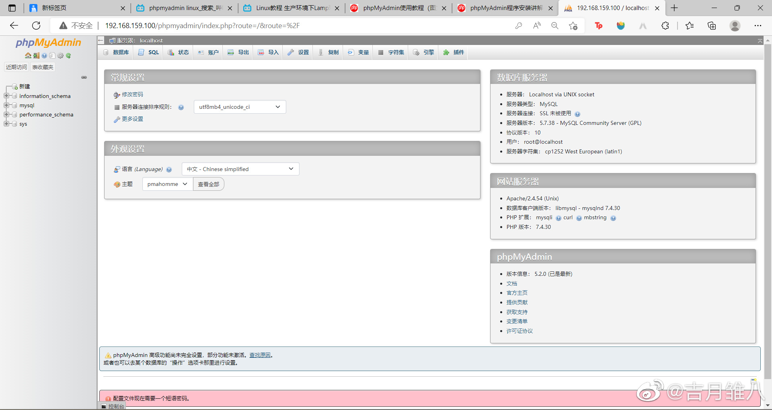772x410 pixels.
Task: Open the 许可证协议 link
Action: (519, 331)
